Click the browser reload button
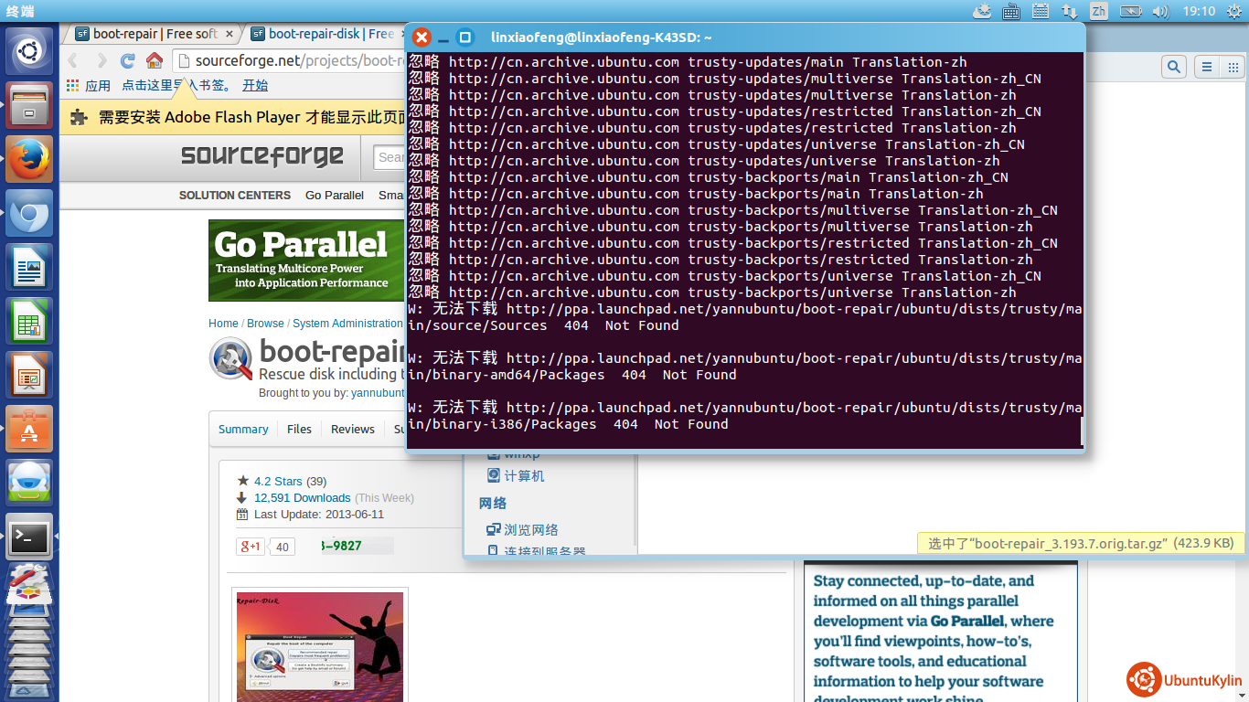Viewport: 1249px width, 702px height. tap(128, 61)
